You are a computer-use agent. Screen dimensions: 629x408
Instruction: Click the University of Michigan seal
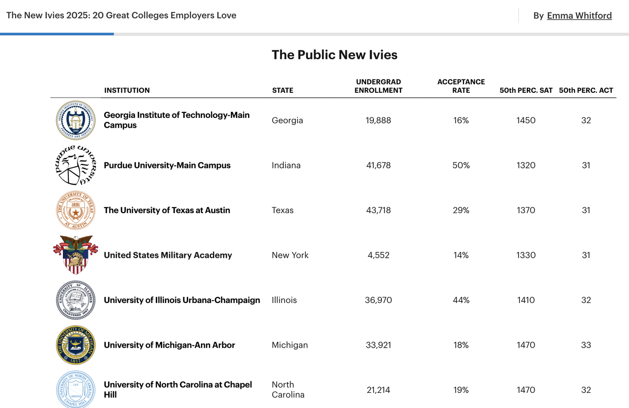[76, 345]
